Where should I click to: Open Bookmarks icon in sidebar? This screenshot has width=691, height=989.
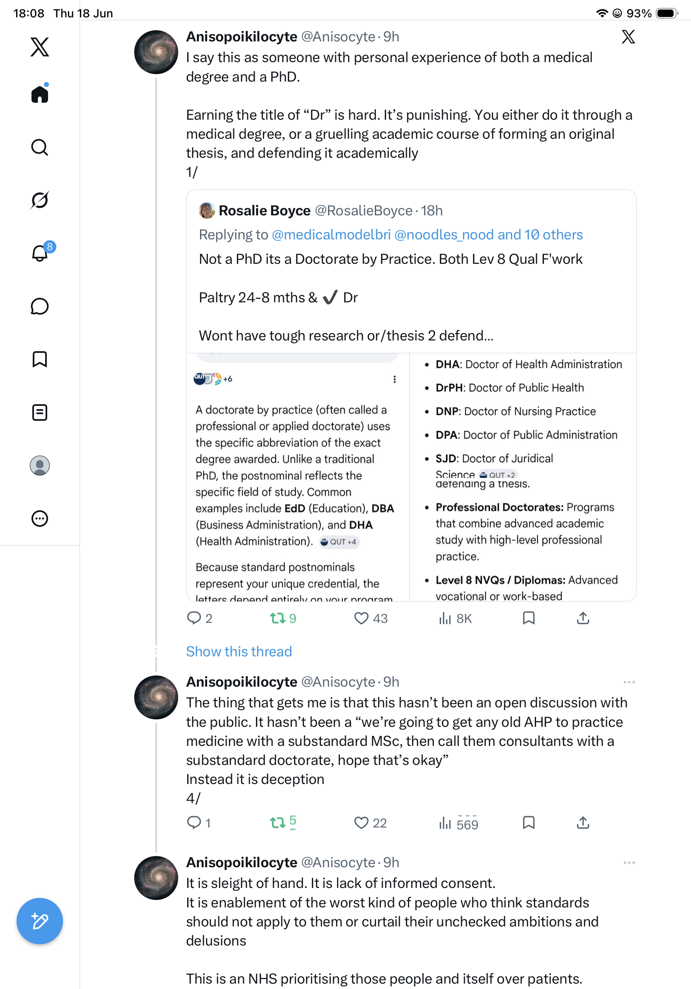pyautogui.click(x=40, y=359)
